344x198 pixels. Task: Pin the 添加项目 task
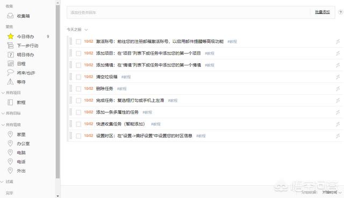pos(338,54)
